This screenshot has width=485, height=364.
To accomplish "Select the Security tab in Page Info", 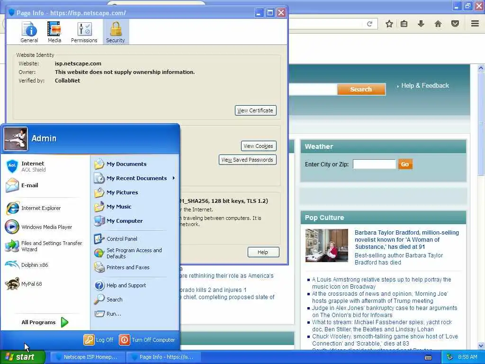I will tap(116, 32).
